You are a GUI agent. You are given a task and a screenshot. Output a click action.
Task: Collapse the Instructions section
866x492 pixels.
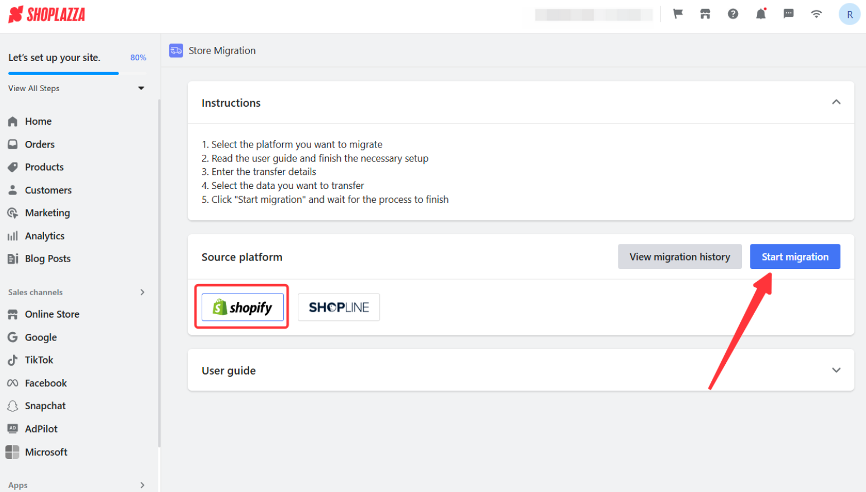tap(836, 102)
